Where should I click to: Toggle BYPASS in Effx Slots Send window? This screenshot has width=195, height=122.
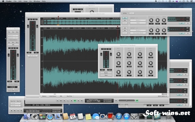125,13
